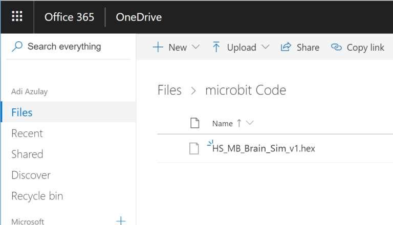Click the Office 365 link
Screen dimensions: 393x225
tap(69, 17)
